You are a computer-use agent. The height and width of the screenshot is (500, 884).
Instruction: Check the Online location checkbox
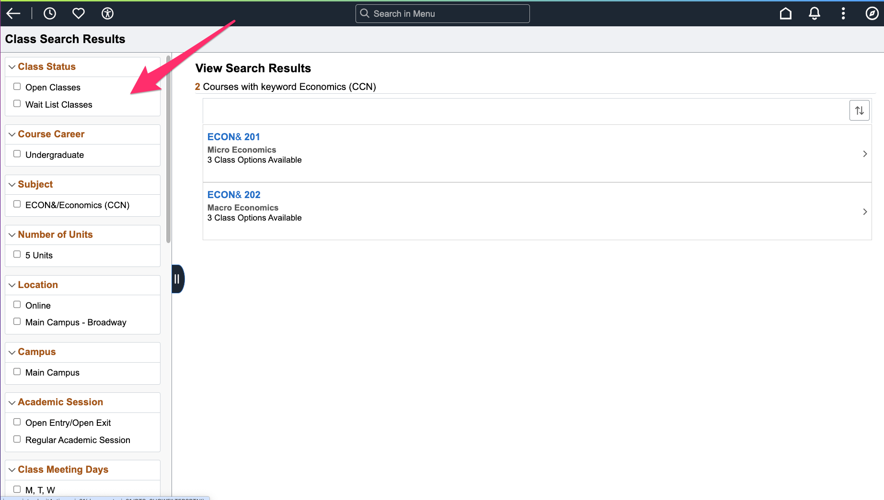pos(17,304)
